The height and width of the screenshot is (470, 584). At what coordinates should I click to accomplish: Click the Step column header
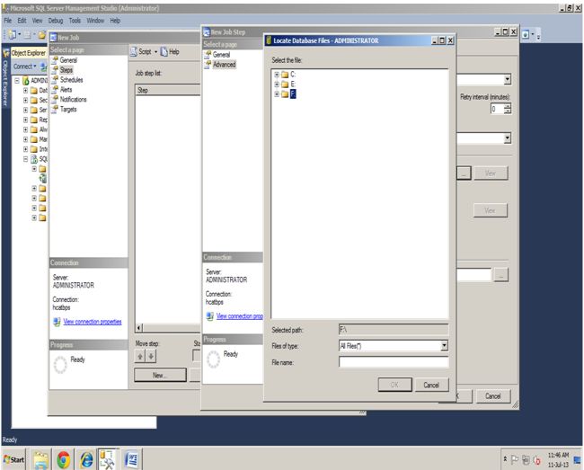pyautogui.click(x=168, y=90)
